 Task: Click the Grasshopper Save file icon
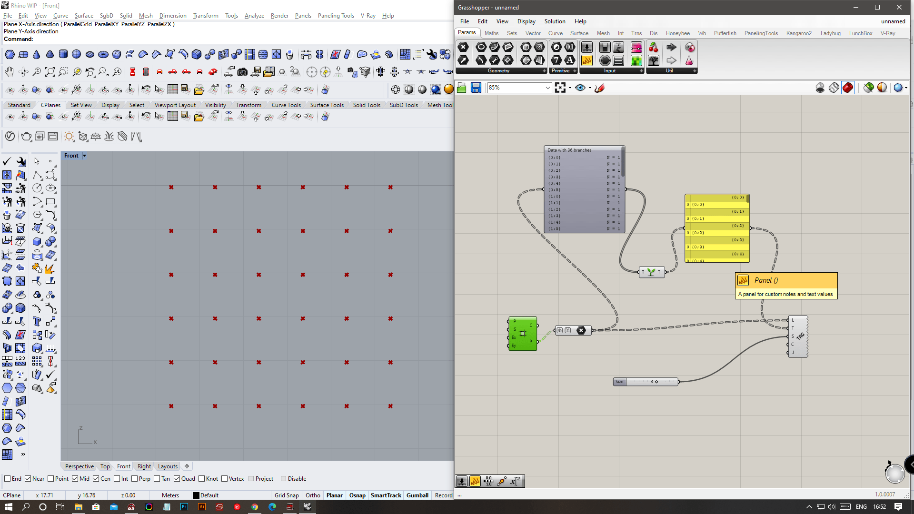pos(476,88)
